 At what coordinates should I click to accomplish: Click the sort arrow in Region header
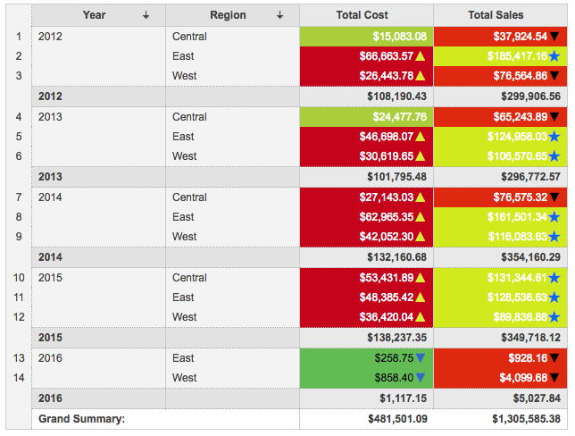tap(280, 15)
